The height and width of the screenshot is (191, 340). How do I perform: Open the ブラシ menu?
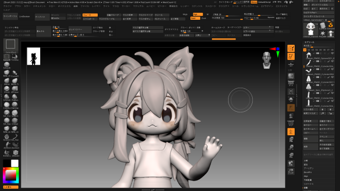pyautogui.click(x=17, y=6)
